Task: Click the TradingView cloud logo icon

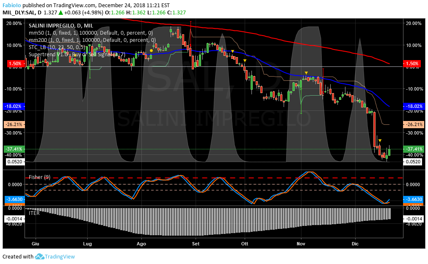Action: point(39,257)
